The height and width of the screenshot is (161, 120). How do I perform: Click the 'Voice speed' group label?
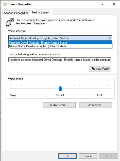click(x=15, y=79)
